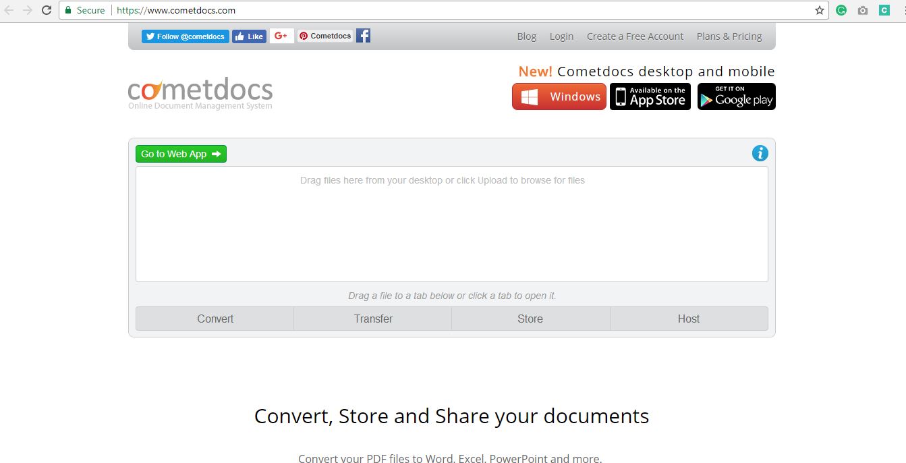
Task: Click the green Secure padlock icon
Action: pos(68,10)
